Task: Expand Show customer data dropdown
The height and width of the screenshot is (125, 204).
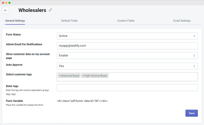Action: point(127,55)
